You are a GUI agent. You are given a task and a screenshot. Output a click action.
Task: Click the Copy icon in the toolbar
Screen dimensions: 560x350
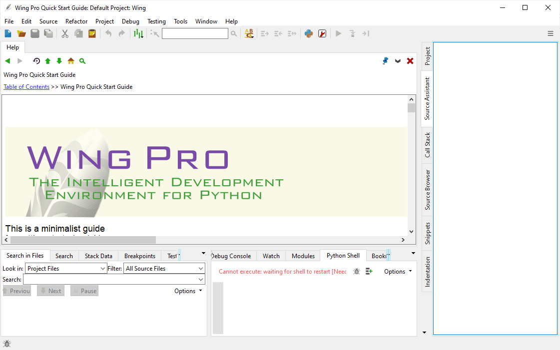click(78, 33)
